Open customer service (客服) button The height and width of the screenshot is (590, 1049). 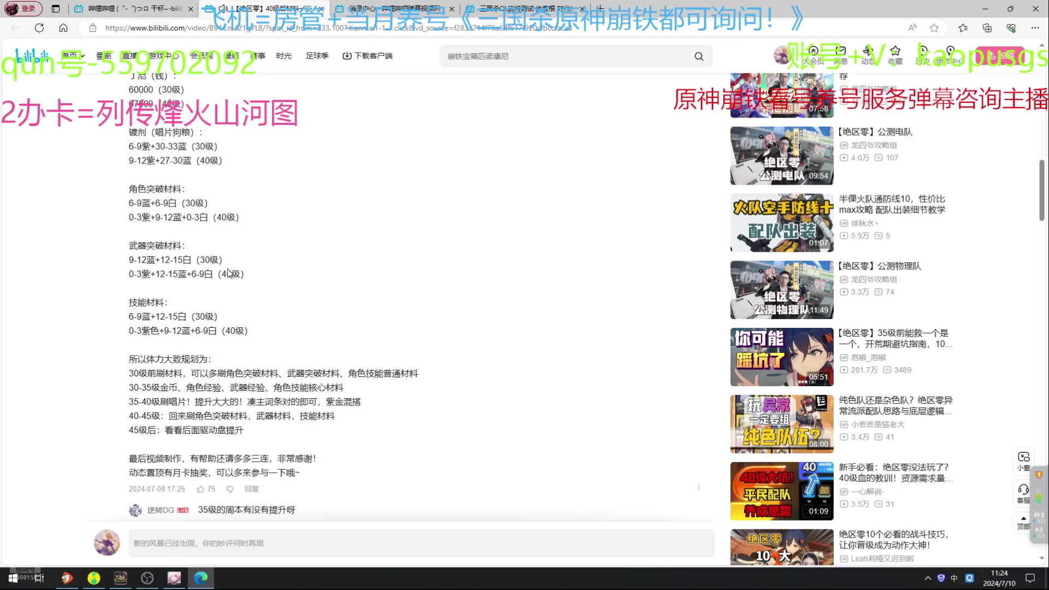1023,493
